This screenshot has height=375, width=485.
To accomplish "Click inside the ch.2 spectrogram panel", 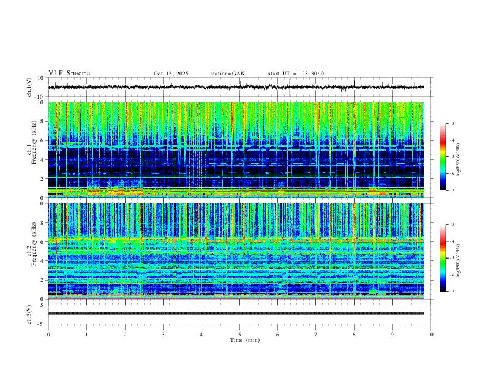I will pyautogui.click(x=236, y=251).
